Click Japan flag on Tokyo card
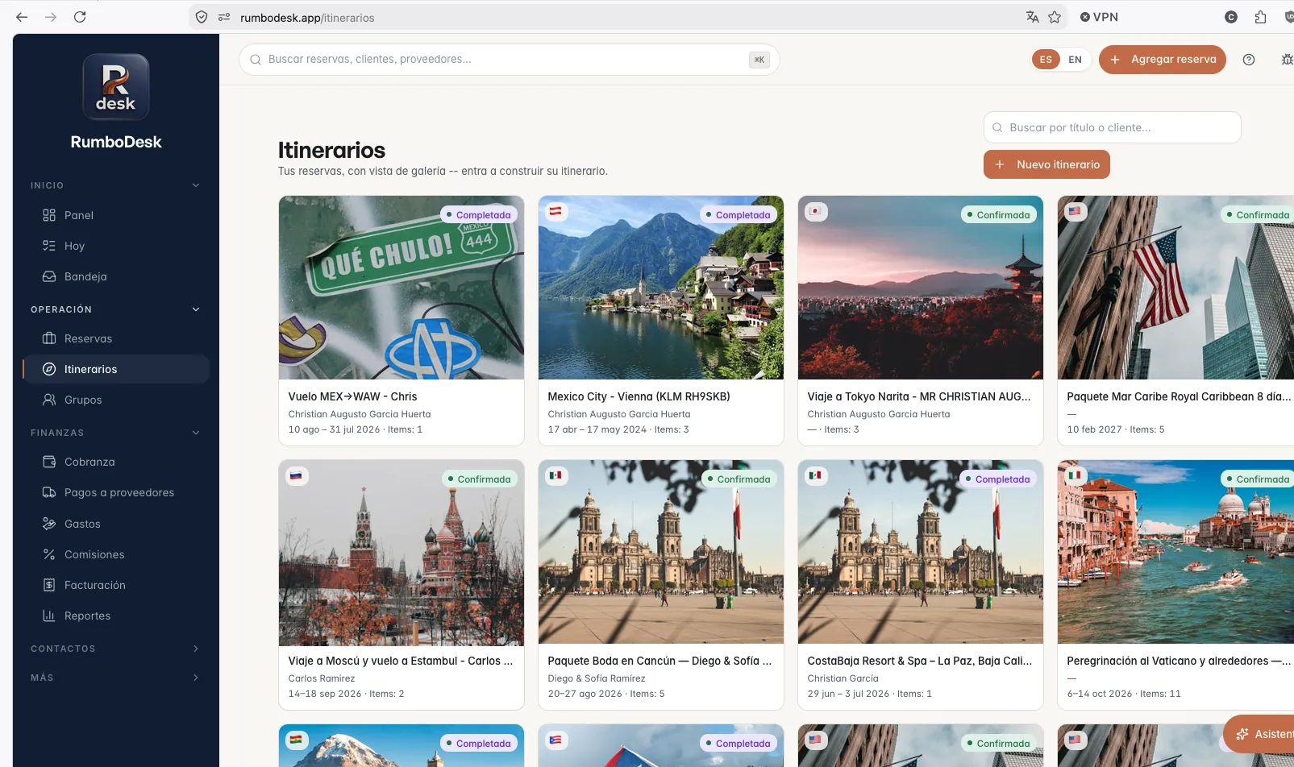 coord(816,212)
